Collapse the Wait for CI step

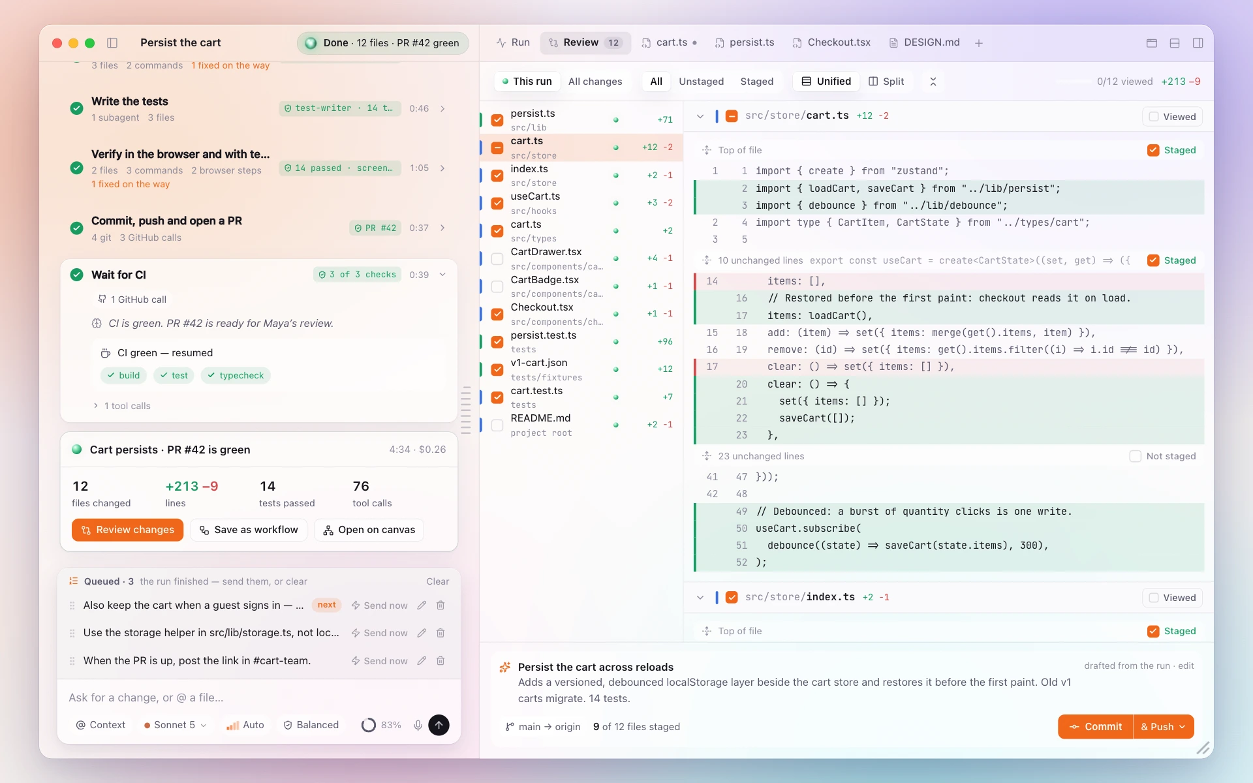(443, 275)
